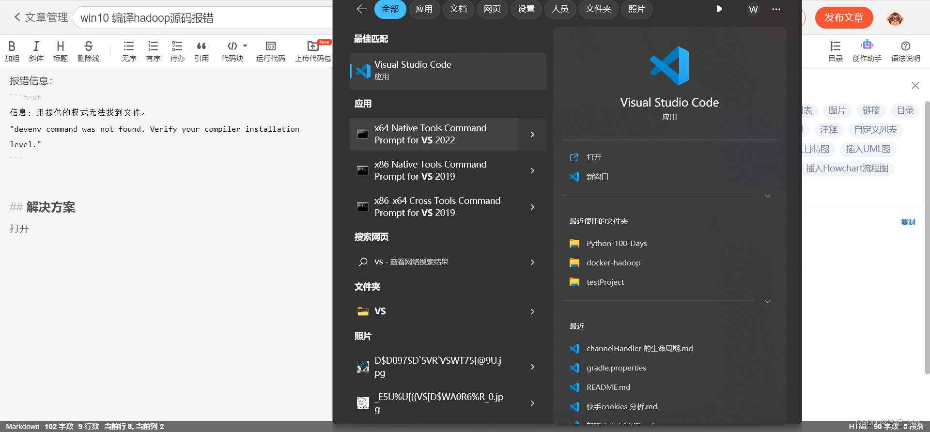Insert a heading with the 标题 icon

[x=61, y=51]
